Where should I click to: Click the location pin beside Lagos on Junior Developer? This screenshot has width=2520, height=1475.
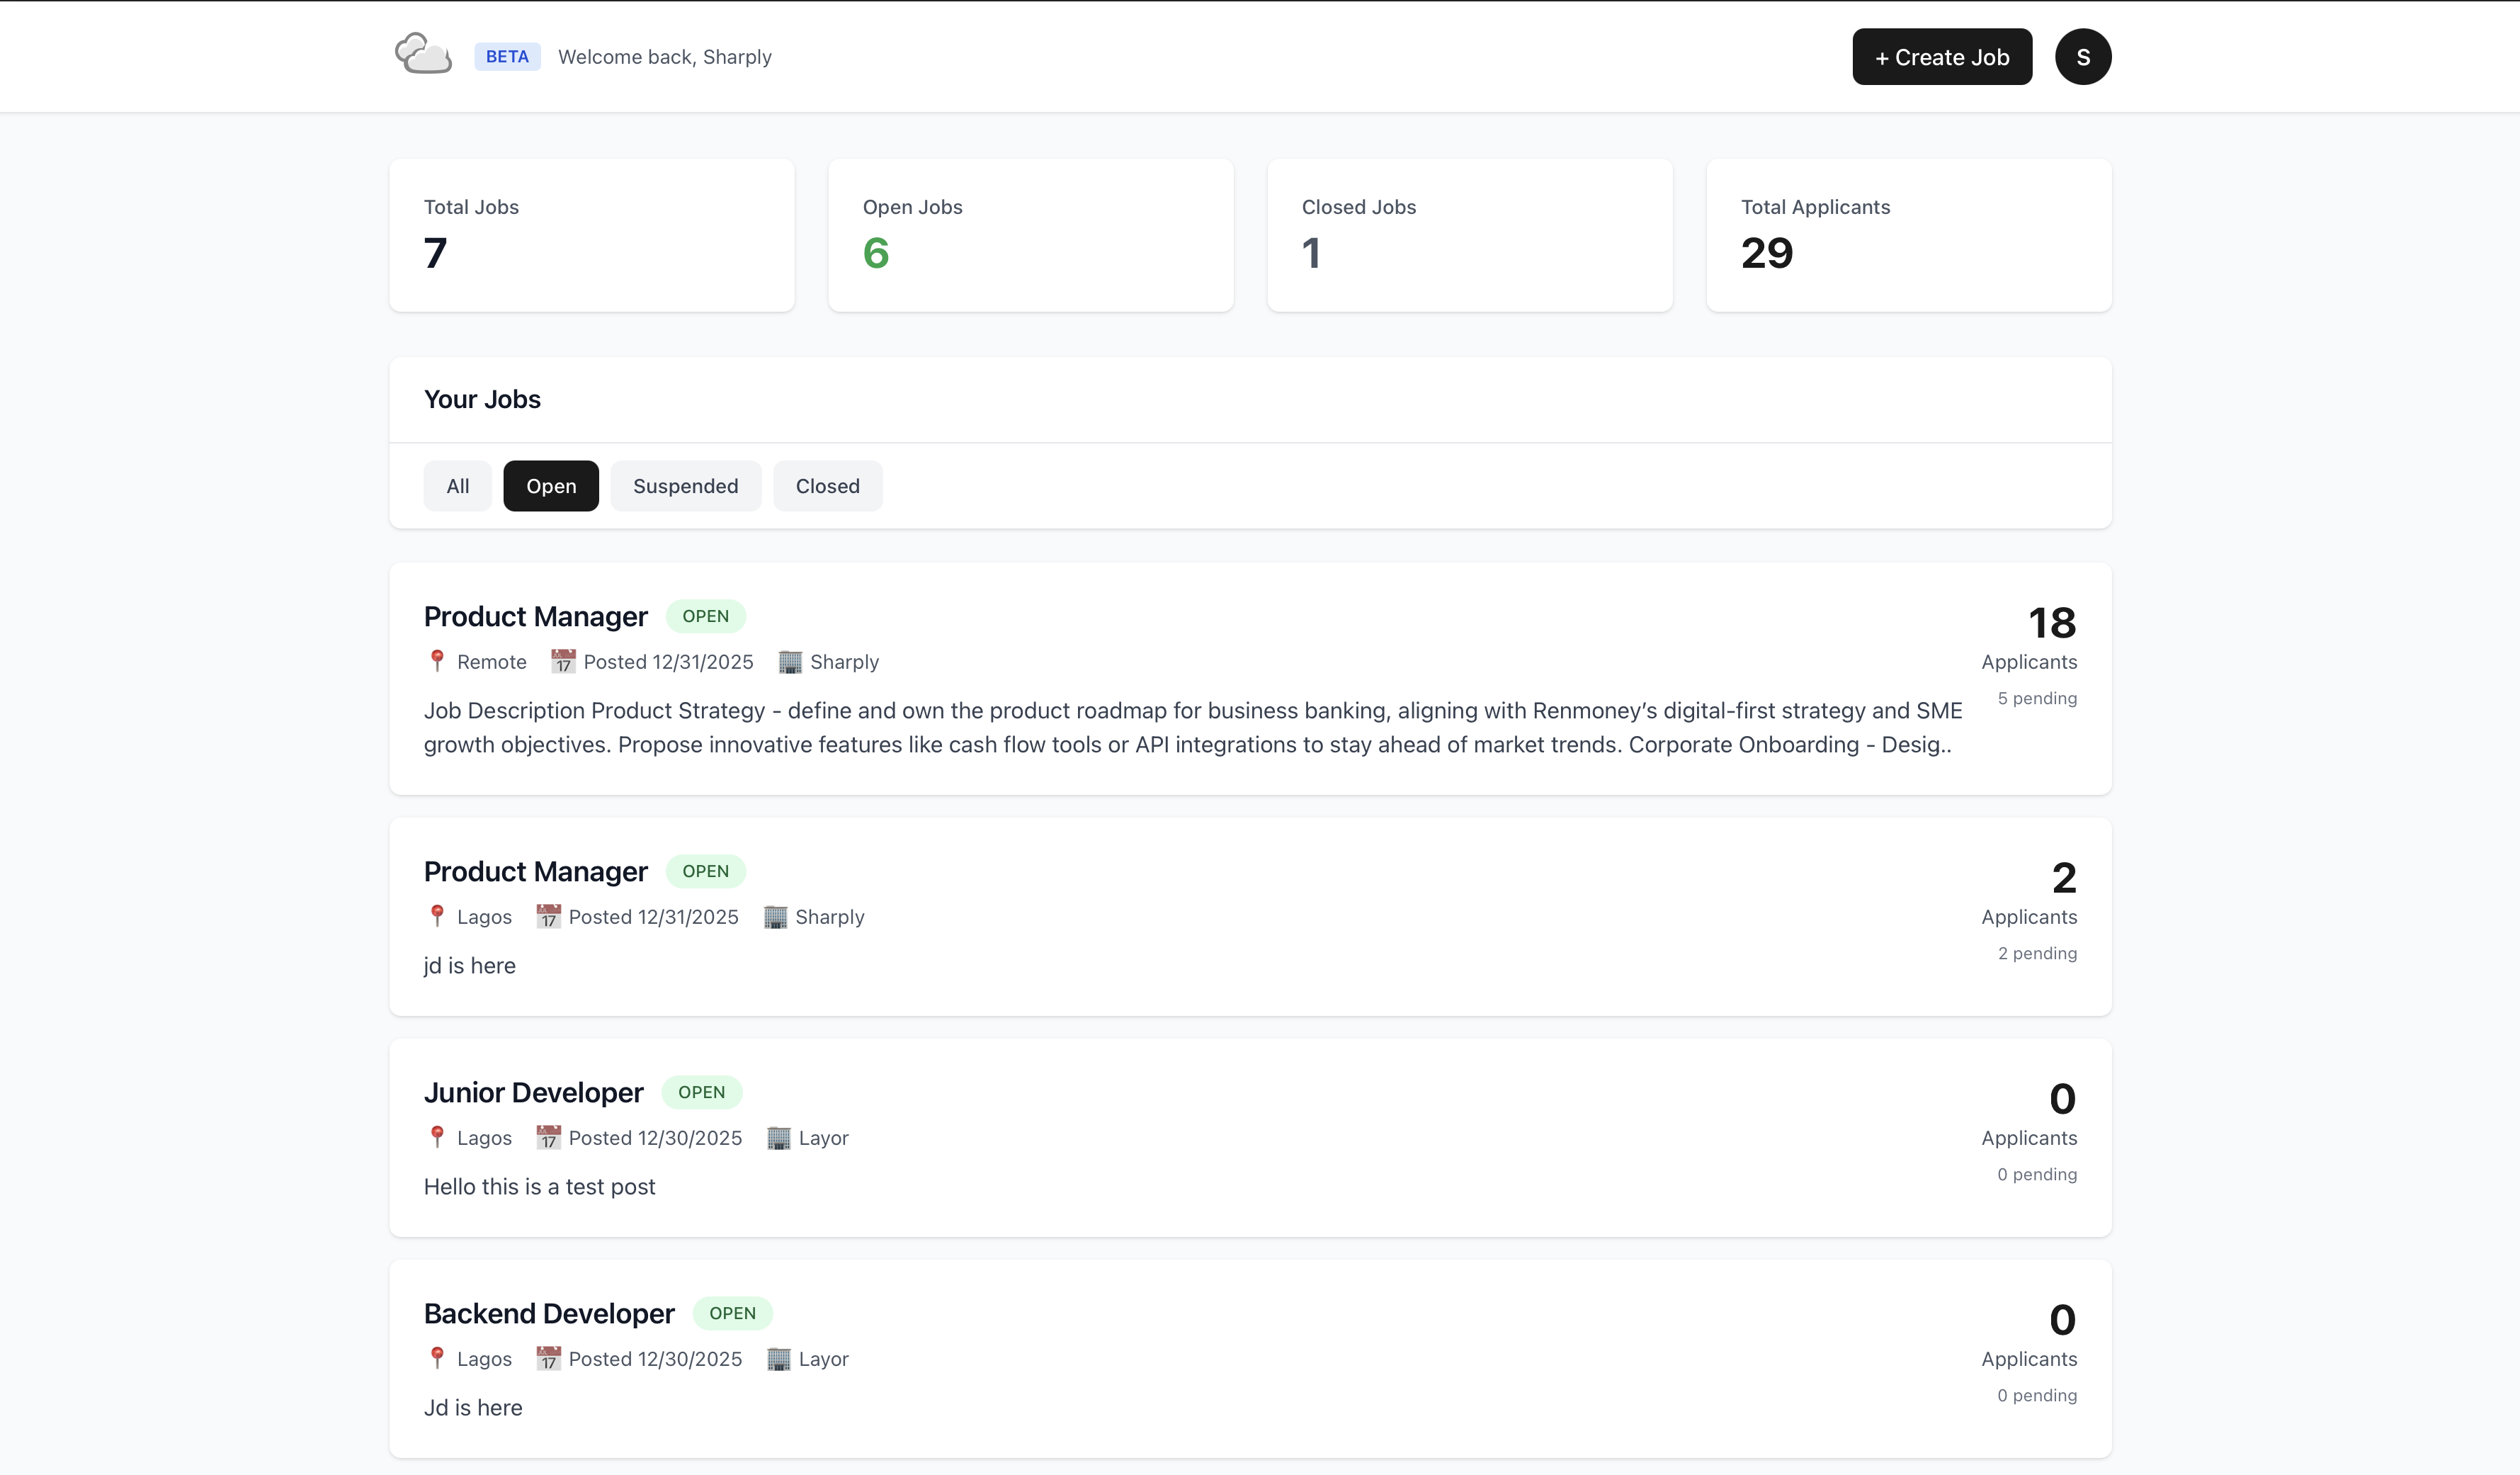[437, 1137]
